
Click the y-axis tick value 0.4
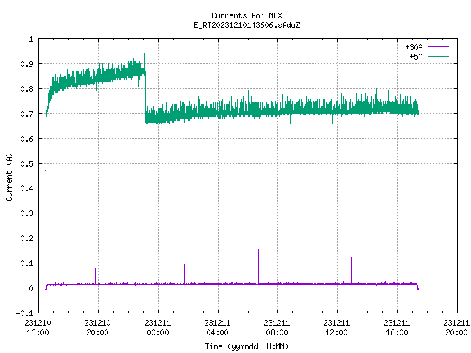tap(26, 188)
